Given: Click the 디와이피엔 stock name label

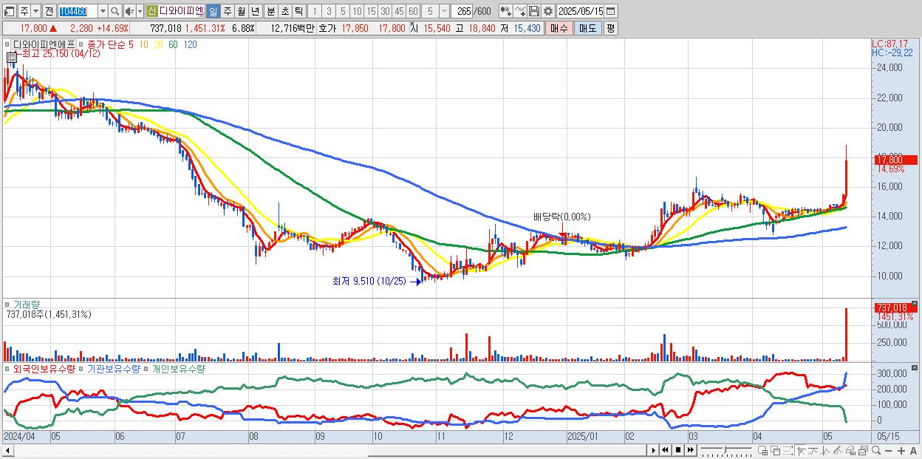Looking at the screenshot, I should click(x=182, y=11).
